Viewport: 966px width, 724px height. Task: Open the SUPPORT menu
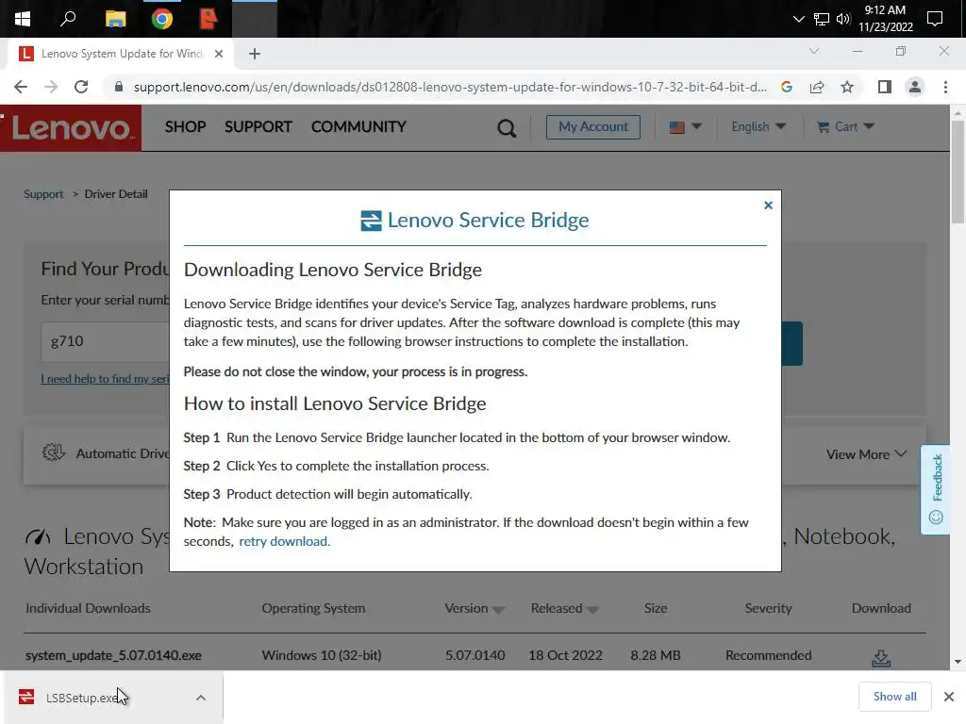tap(258, 127)
